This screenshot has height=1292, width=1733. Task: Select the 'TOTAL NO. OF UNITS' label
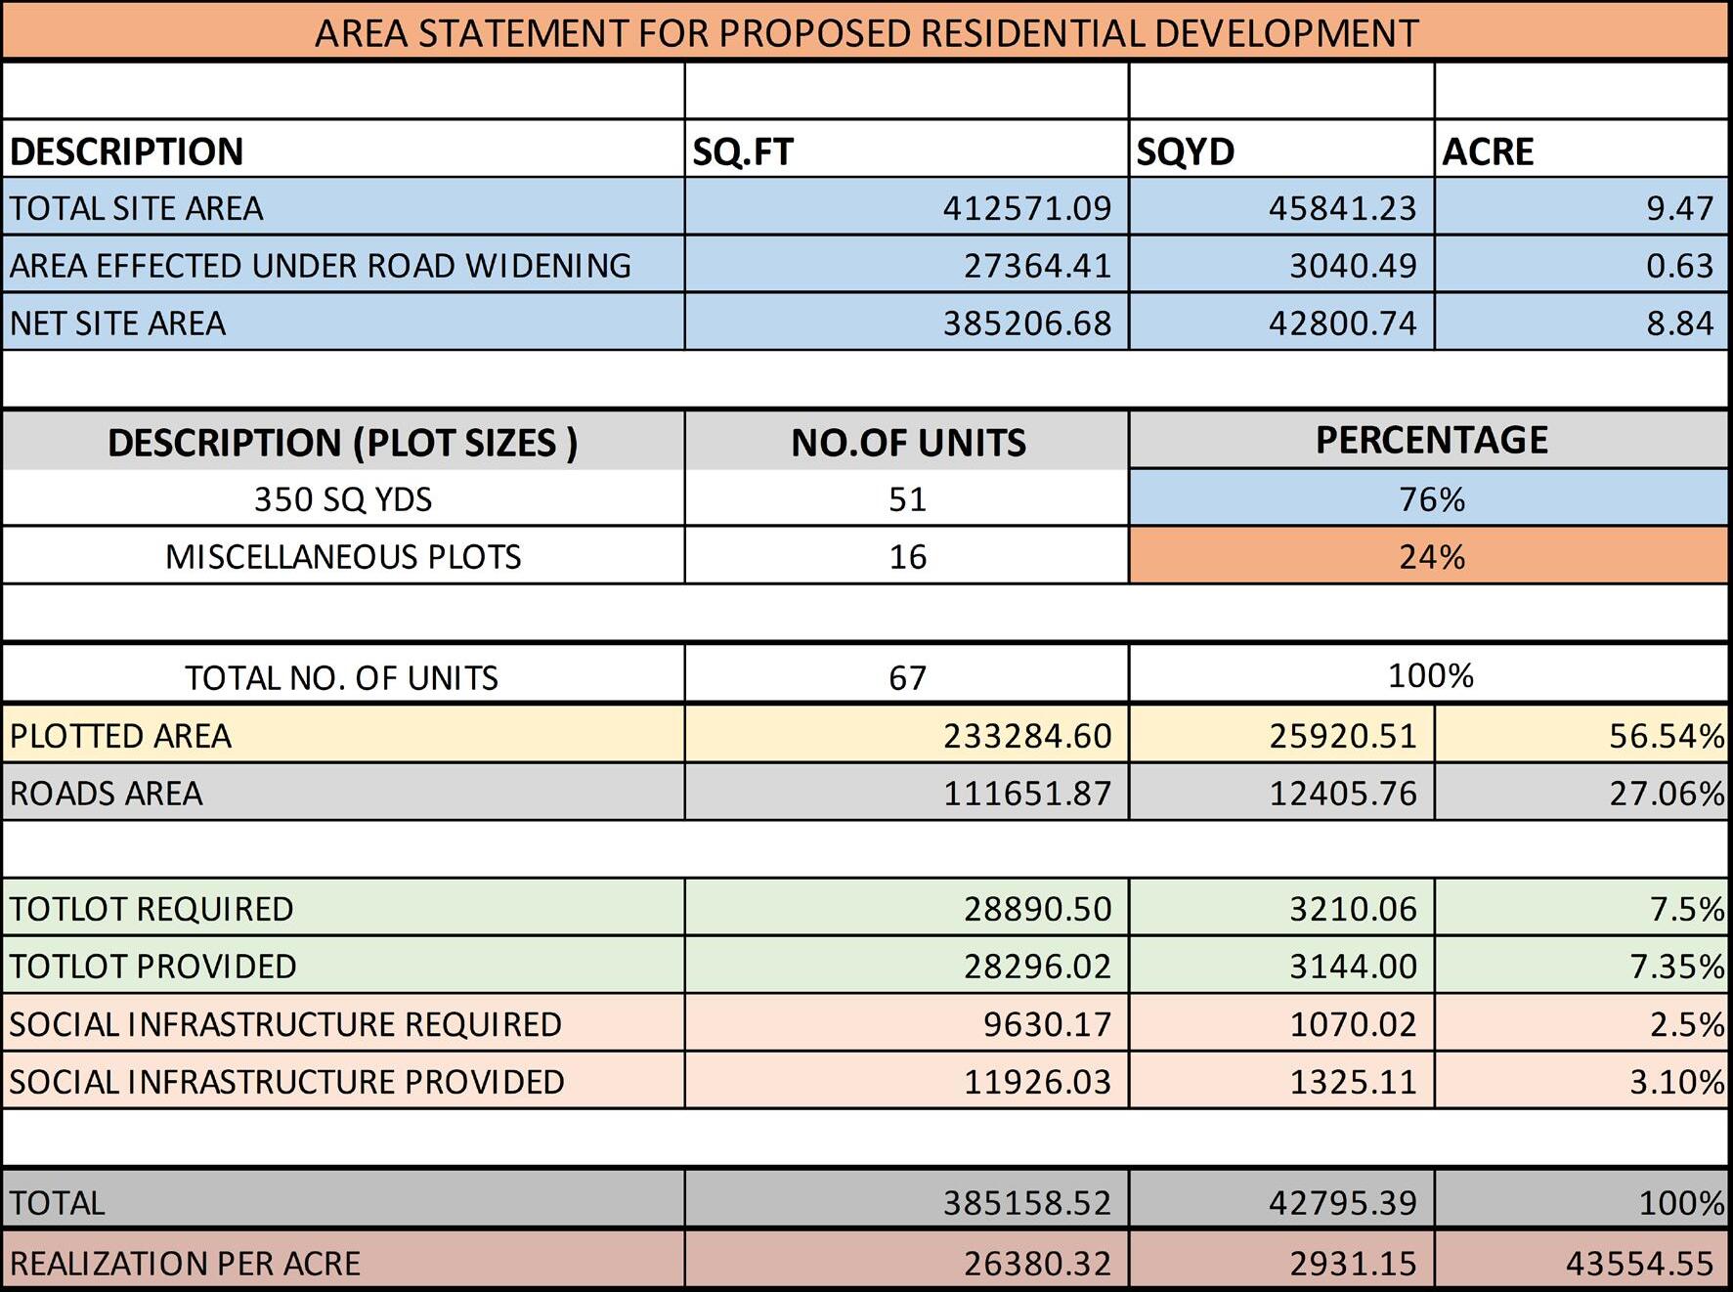point(342,676)
